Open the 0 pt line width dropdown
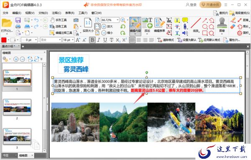Viewport: 251px width, 160px height. tap(36, 40)
